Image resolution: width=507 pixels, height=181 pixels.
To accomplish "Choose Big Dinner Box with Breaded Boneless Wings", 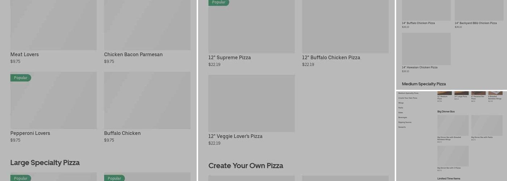I will pos(453,125).
